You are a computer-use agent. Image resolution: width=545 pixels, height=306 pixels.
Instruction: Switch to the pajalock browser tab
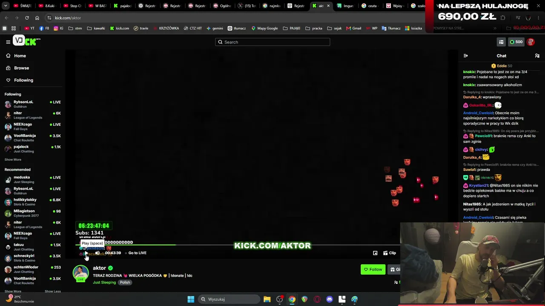click(x=123, y=6)
